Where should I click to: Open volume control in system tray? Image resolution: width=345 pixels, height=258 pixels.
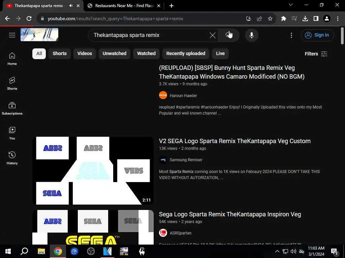[293, 251]
